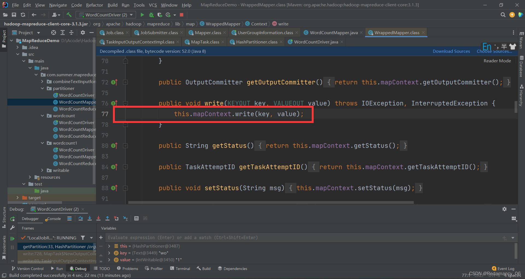Click Expand All in Project panel
This screenshot has width=525, height=279.
click(63, 33)
